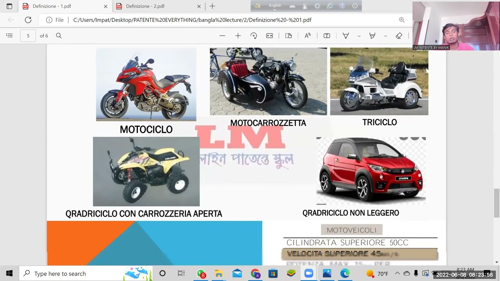
Task: Expand the Highlight color options
Action: pos(386,36)
